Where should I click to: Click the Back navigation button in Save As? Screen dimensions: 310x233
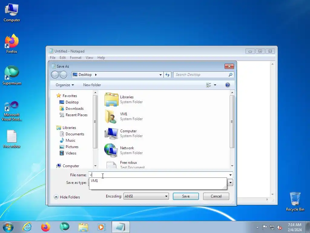55,75
